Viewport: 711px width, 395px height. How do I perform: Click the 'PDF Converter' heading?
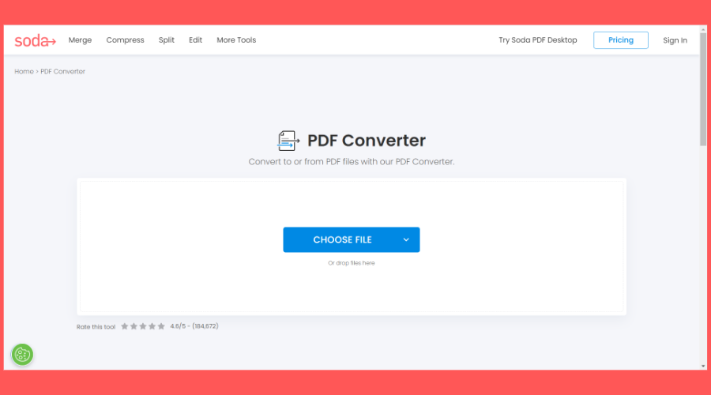pos(367,141)
